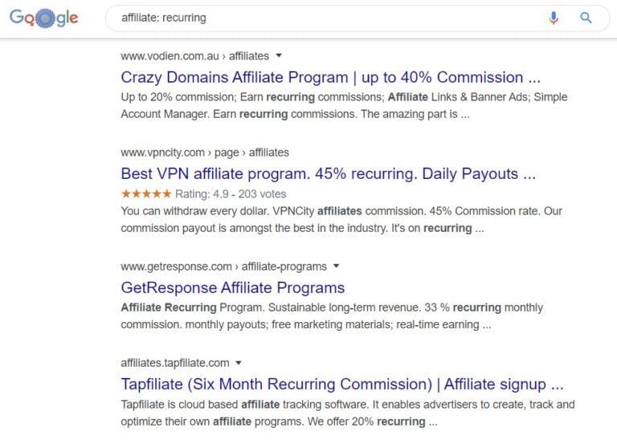Open the Crazy Domains Affiliate Program result
The height and width of the screenshot is (448, 617).
[332, 78]
